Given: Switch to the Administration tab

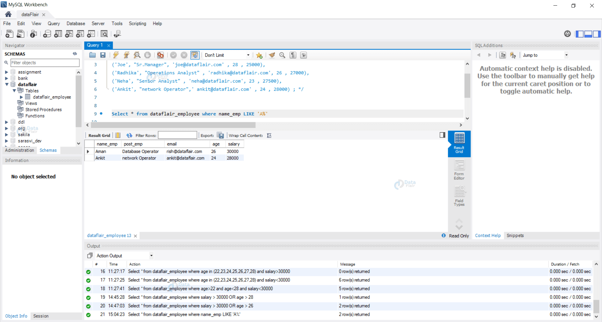Looking at the screenshot, I should (x=19, y=150).
